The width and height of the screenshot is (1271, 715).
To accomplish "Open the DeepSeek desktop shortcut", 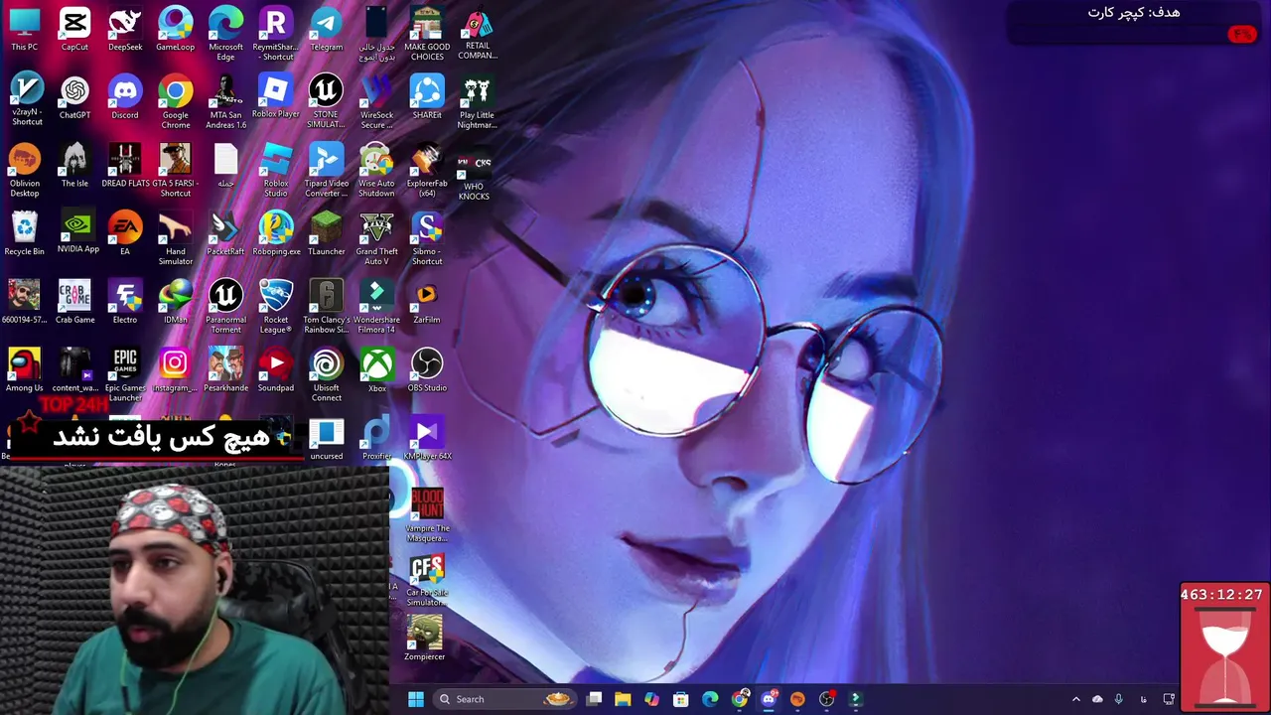I will coord(125,30).
